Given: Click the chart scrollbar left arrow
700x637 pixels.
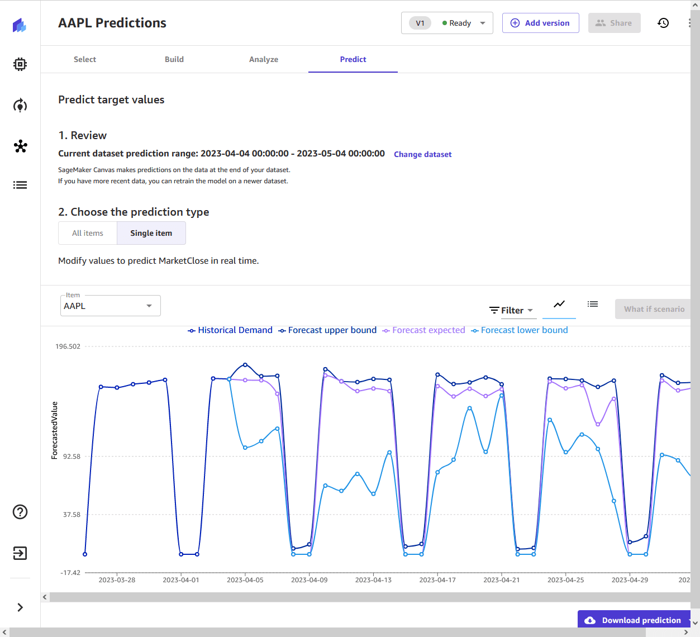Looking at the screenshot, I should 45,597.
